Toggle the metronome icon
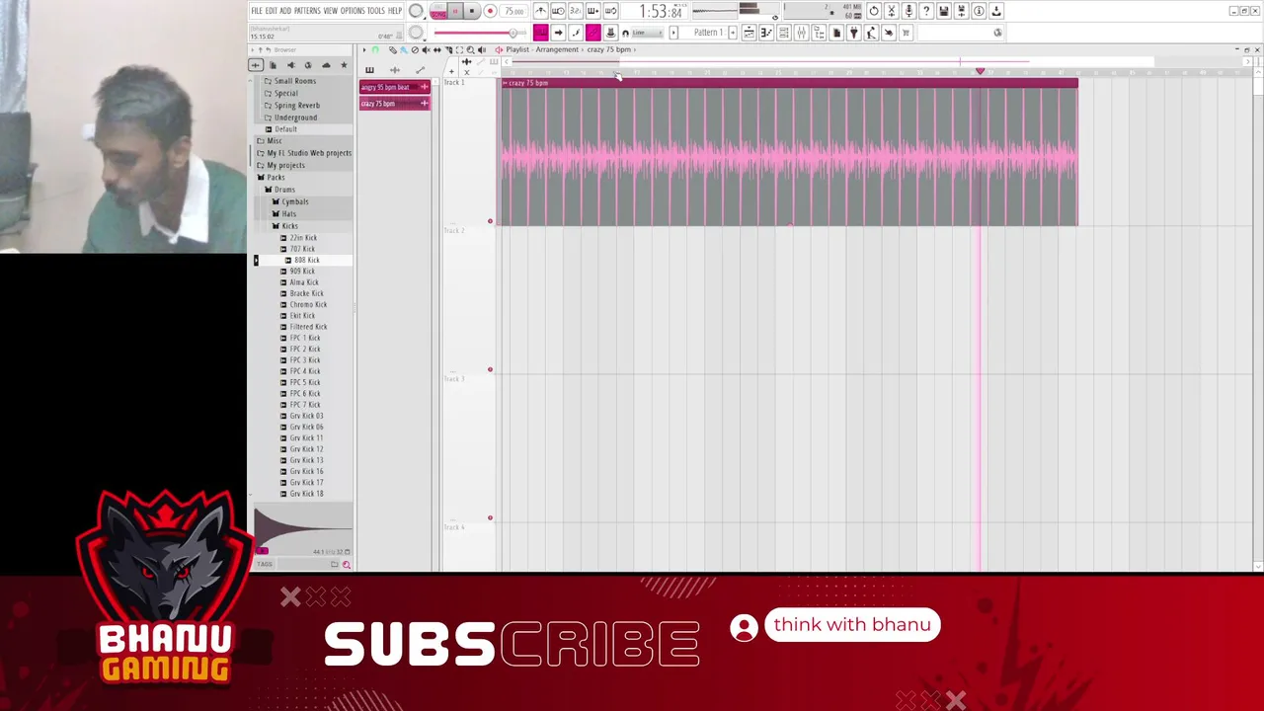This screenshot has width=1264, height=711. coord(540,11)
